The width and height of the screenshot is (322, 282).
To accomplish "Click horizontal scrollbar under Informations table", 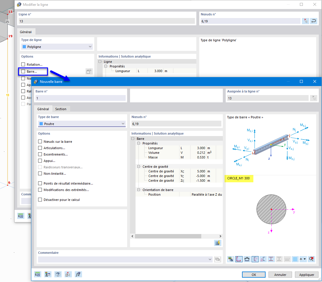I will point(168,236).
